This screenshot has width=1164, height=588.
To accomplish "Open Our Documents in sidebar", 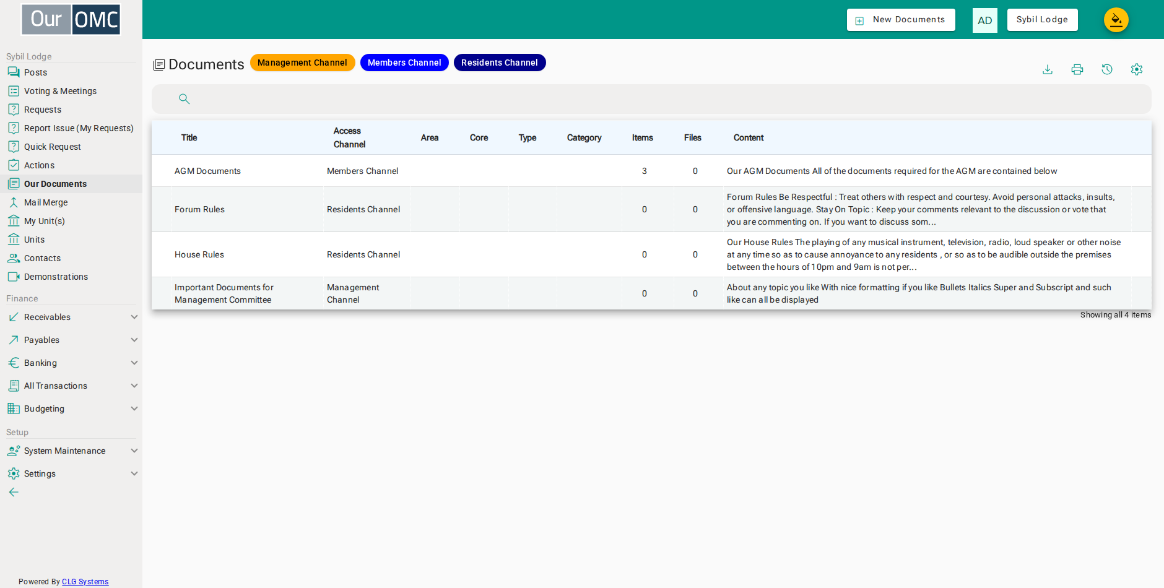I will [x=71, y=184].
